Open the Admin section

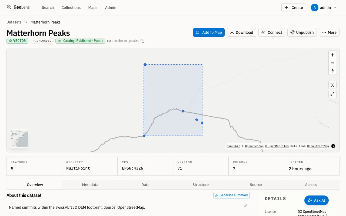click(x=111, y=8)
